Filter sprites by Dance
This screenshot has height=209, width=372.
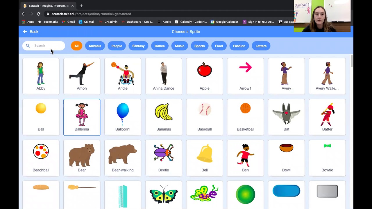pos(160,46)
